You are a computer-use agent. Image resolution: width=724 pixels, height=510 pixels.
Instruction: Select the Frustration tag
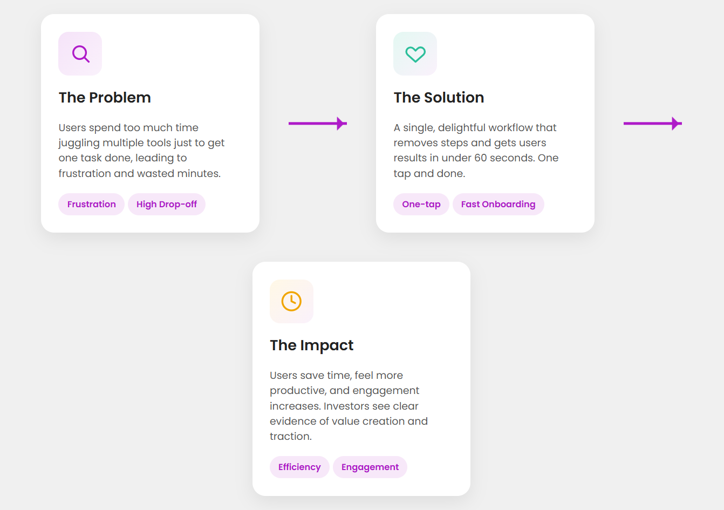[x=92, y=205]
